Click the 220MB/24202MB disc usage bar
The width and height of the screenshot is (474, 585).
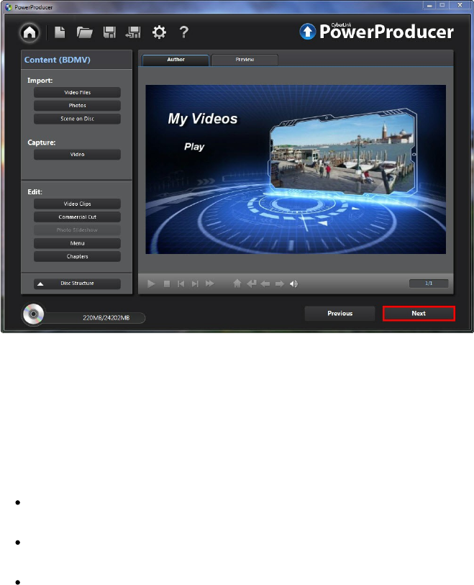tap(95, 318)
